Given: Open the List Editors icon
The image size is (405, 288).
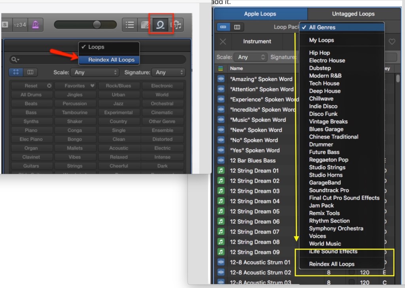Looking at the screenshot, I should [130, 25].
